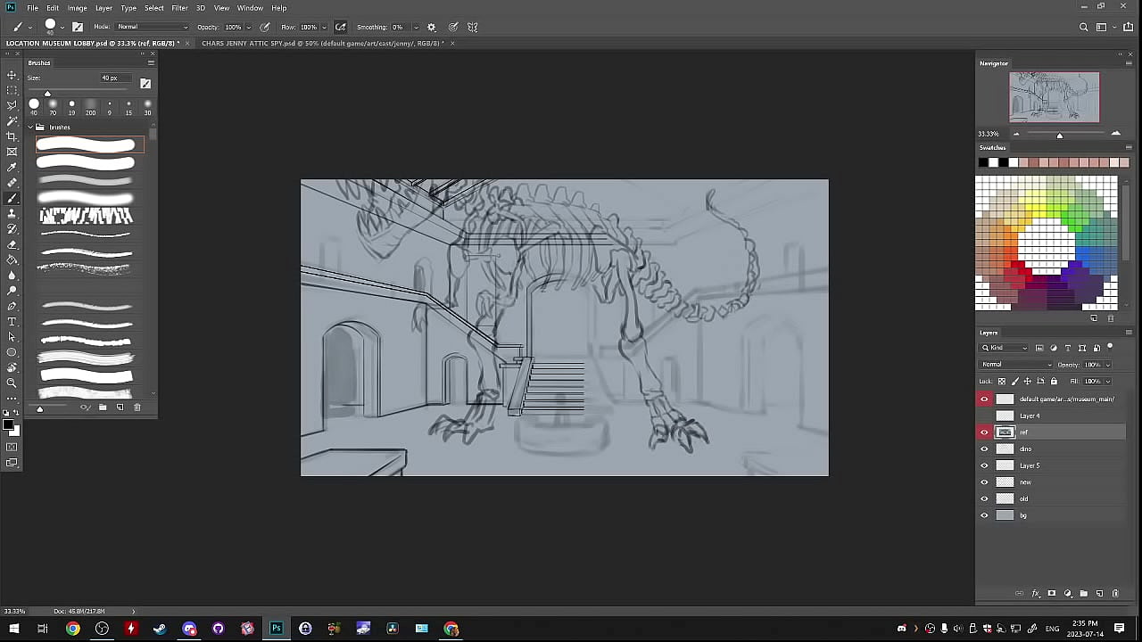Select the Clone Stamp tool
This screenshot has height=642, width=1142.
coord(12,213)
